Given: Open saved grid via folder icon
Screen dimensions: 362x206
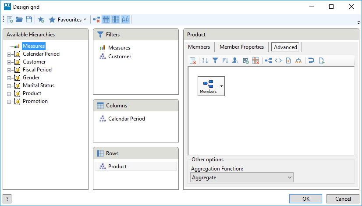Looking at the screenshot, I should pyautogui.click(x=19, y=20).
